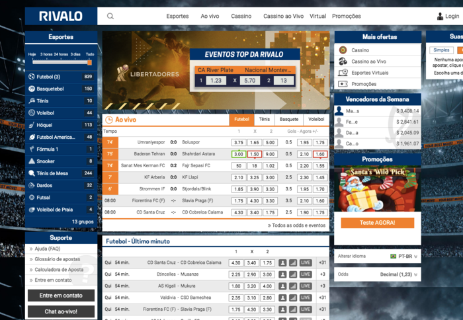This screenshot has height=320, width=463.
Task: Open the Todos as odds e eventos link
Action: pyautogui.click(x=296, y=225)
